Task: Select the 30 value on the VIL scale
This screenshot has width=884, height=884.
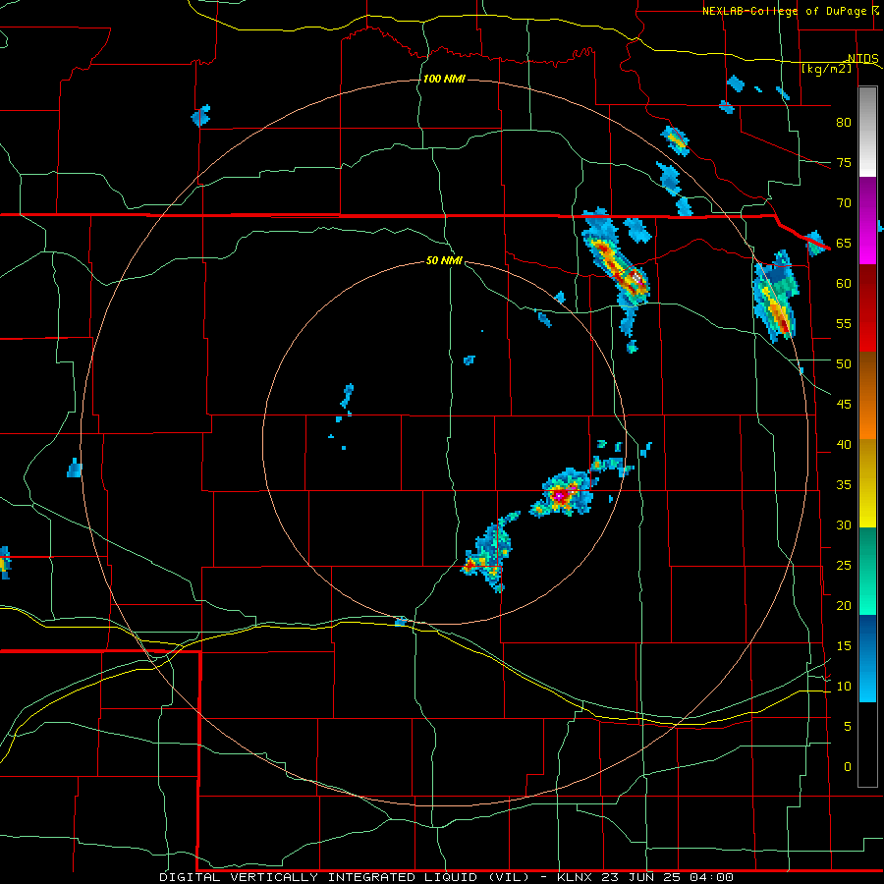Action: (844, 525)
